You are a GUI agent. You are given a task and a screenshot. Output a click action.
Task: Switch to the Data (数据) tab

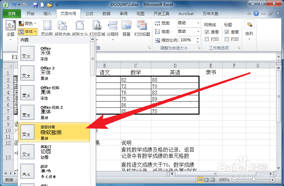click(106, 13)
